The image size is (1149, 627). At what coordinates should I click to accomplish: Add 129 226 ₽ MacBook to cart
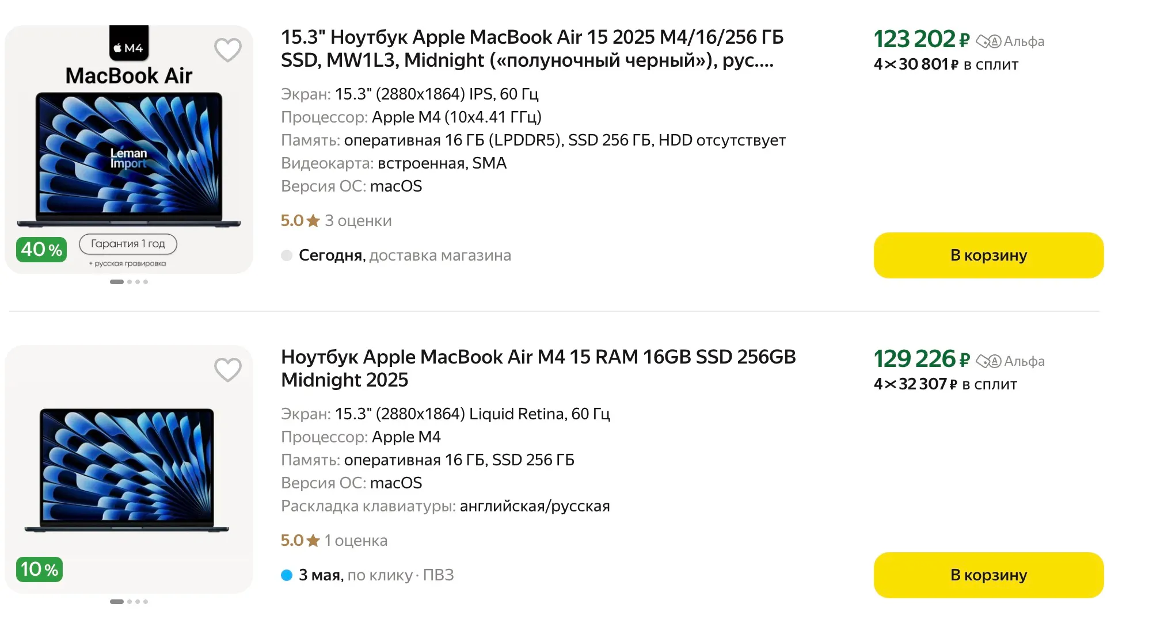tap(988, 575)
